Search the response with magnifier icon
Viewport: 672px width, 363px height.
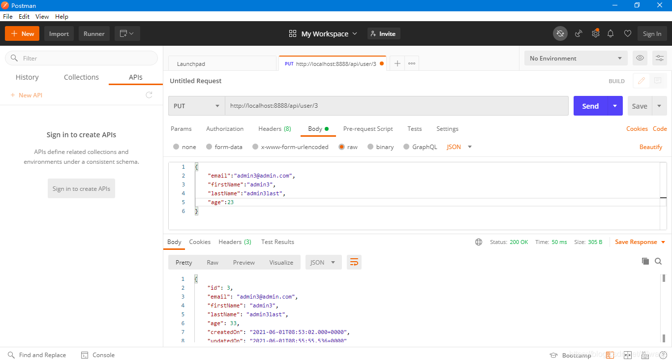[x=658, y=261]
